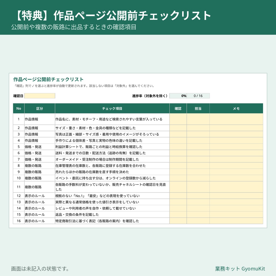Click row number 13 cell
The height and width of the screenshot is (276, 276).
(x=19, y=202)
